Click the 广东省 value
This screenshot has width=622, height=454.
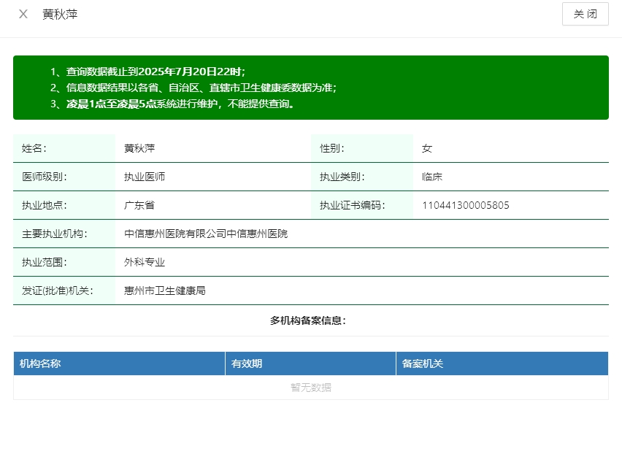click(x=139, y=205)
